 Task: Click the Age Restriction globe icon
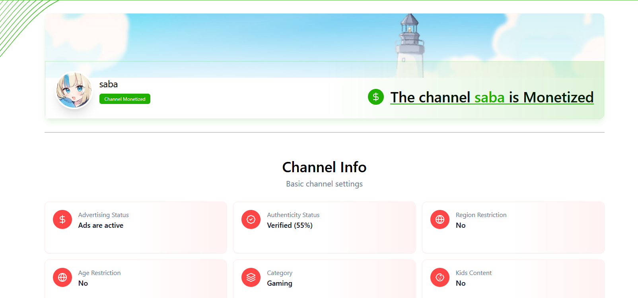(62, 277)
